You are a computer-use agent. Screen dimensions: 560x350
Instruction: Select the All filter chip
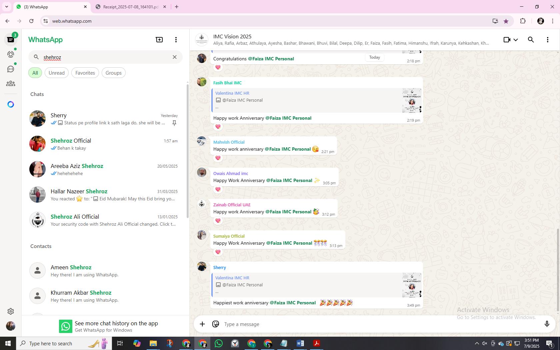35,73
